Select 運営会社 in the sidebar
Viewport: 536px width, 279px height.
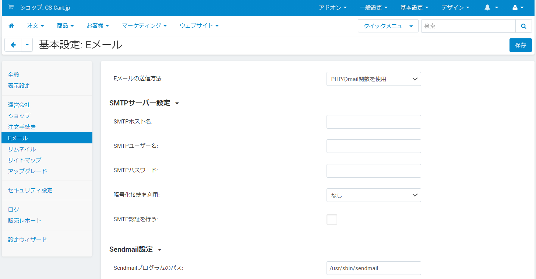click(x=19, y=105)
